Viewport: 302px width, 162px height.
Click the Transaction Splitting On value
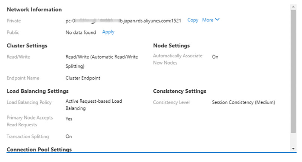(x=69, y=136)
